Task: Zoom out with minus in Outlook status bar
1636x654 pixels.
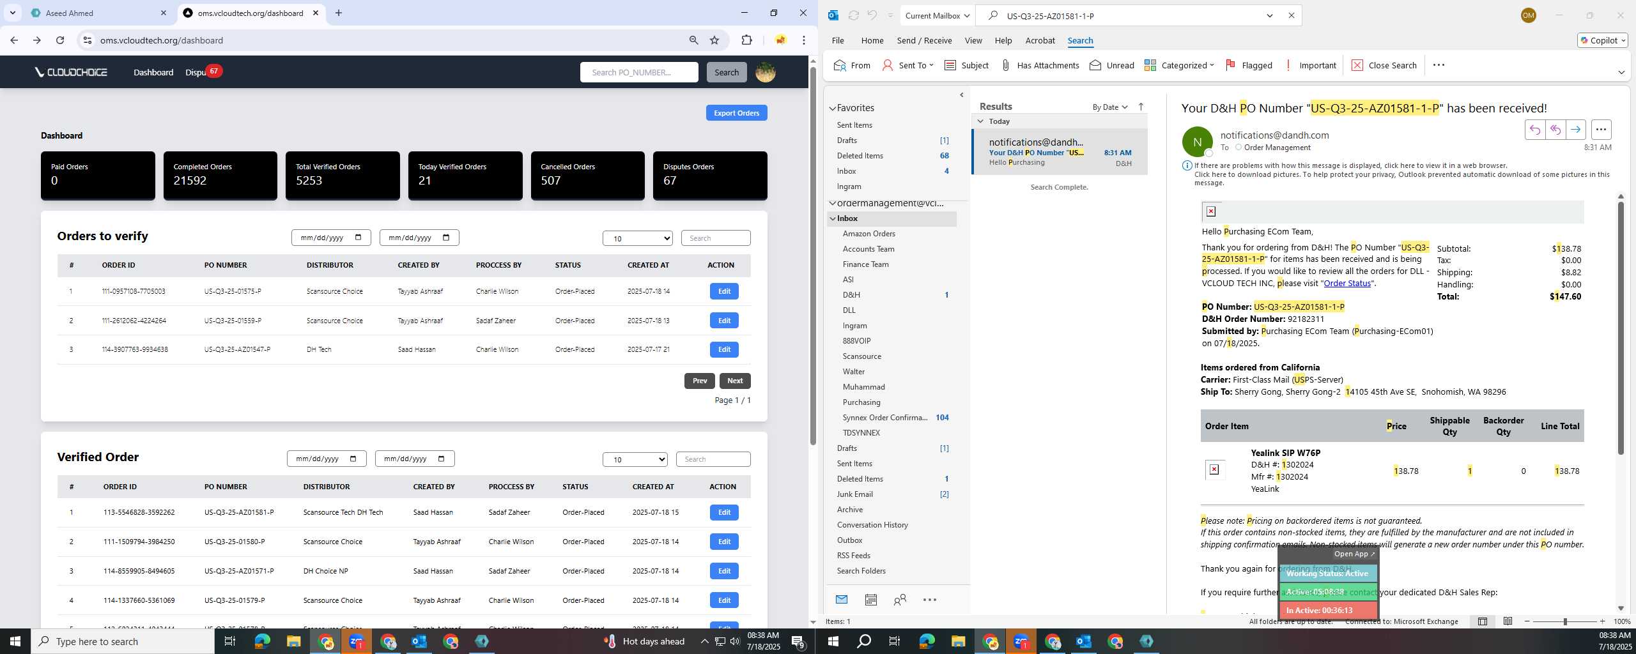Action: [1527, 621]
